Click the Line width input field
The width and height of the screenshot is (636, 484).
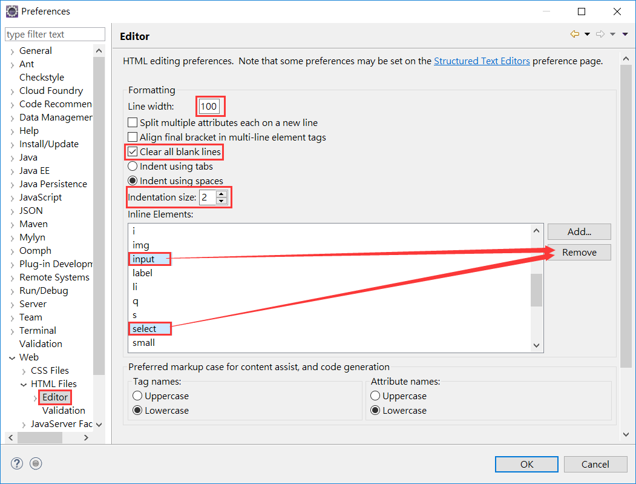209,107
